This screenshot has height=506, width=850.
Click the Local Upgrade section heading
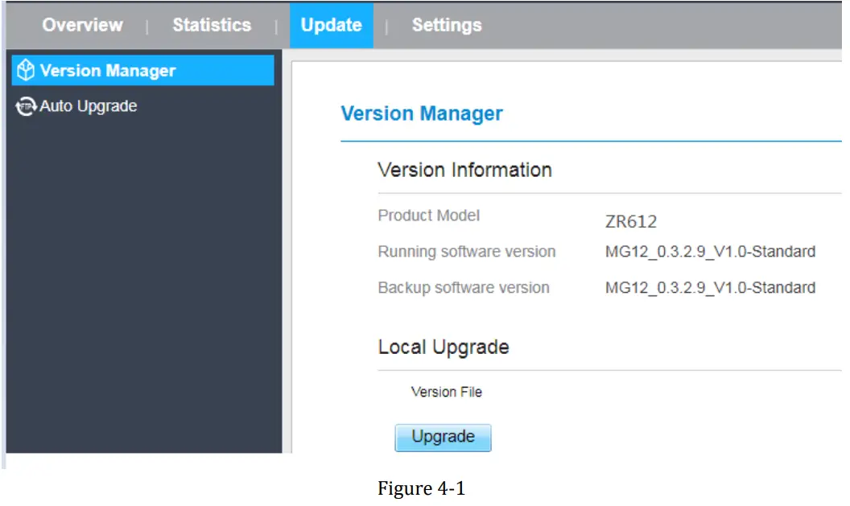click(x=444, y=348)
